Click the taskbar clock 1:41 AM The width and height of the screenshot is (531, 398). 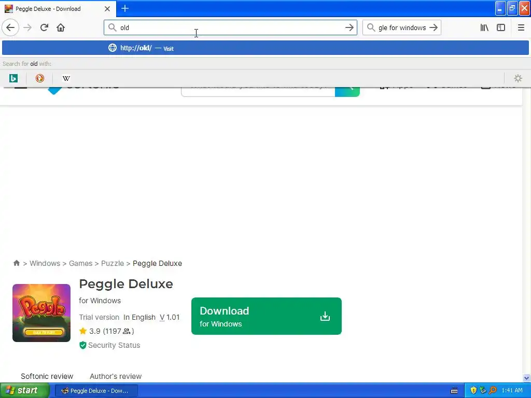[x=512, y=390]
